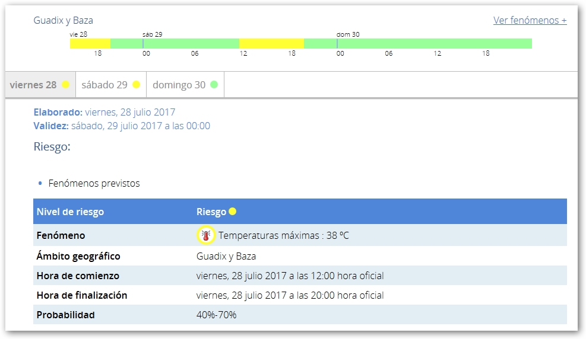This screenshot has width=586, height=339.
Task: Select the Probabilidad 40%-70% value
Action: pos(216,315)
